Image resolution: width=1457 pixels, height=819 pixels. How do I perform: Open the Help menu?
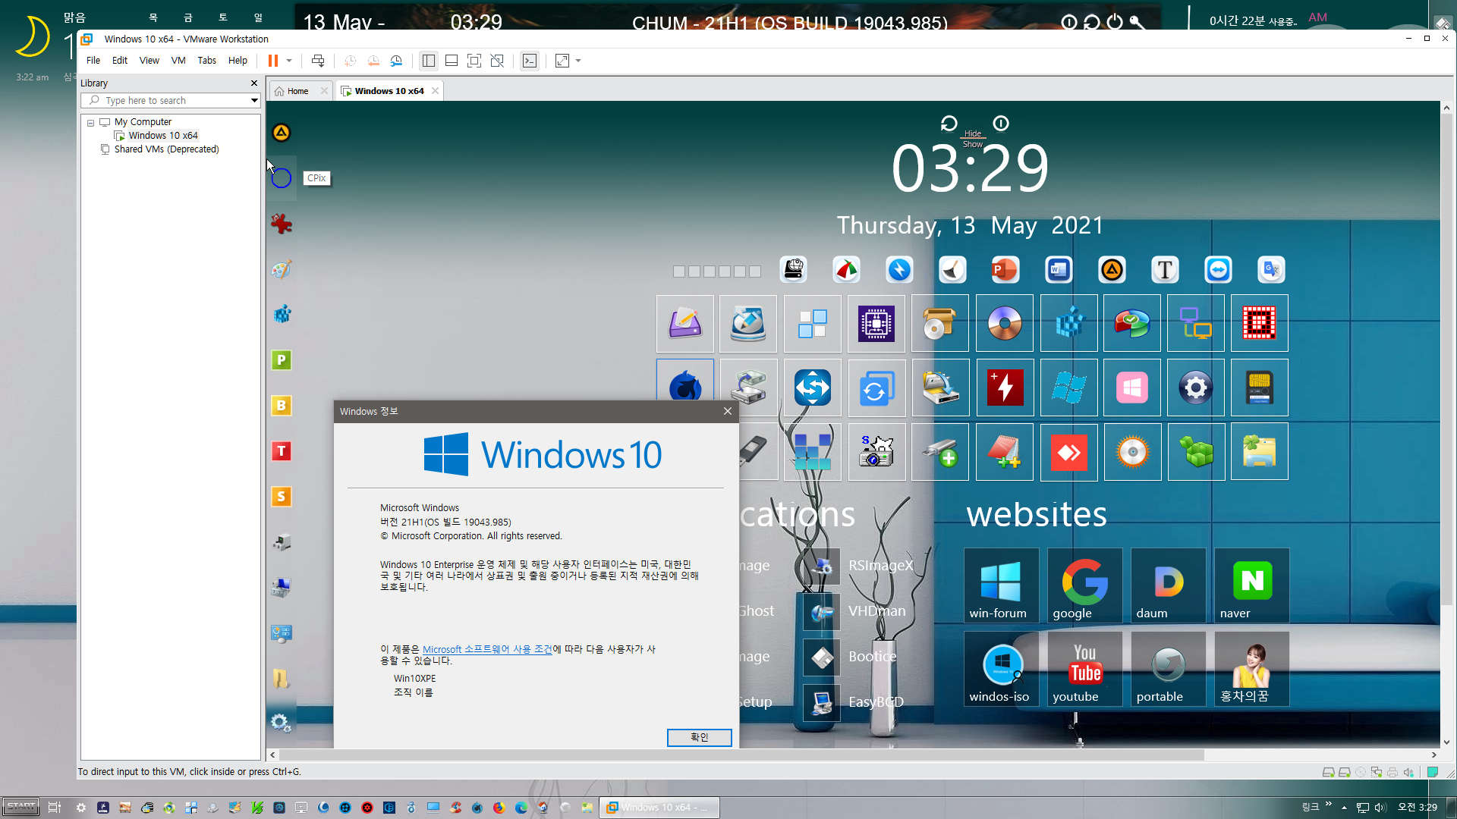tap(238, 61)
